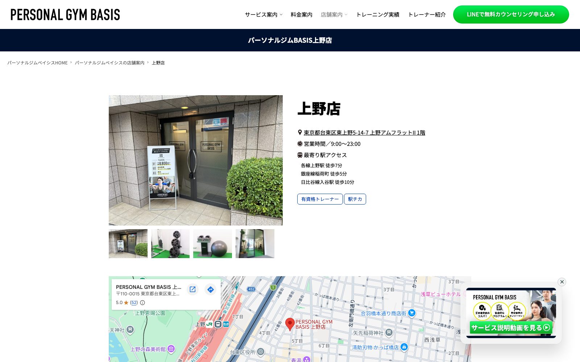Click the 銀座線稲荷町 徒歩5分 access text

(x=324, y=174)
